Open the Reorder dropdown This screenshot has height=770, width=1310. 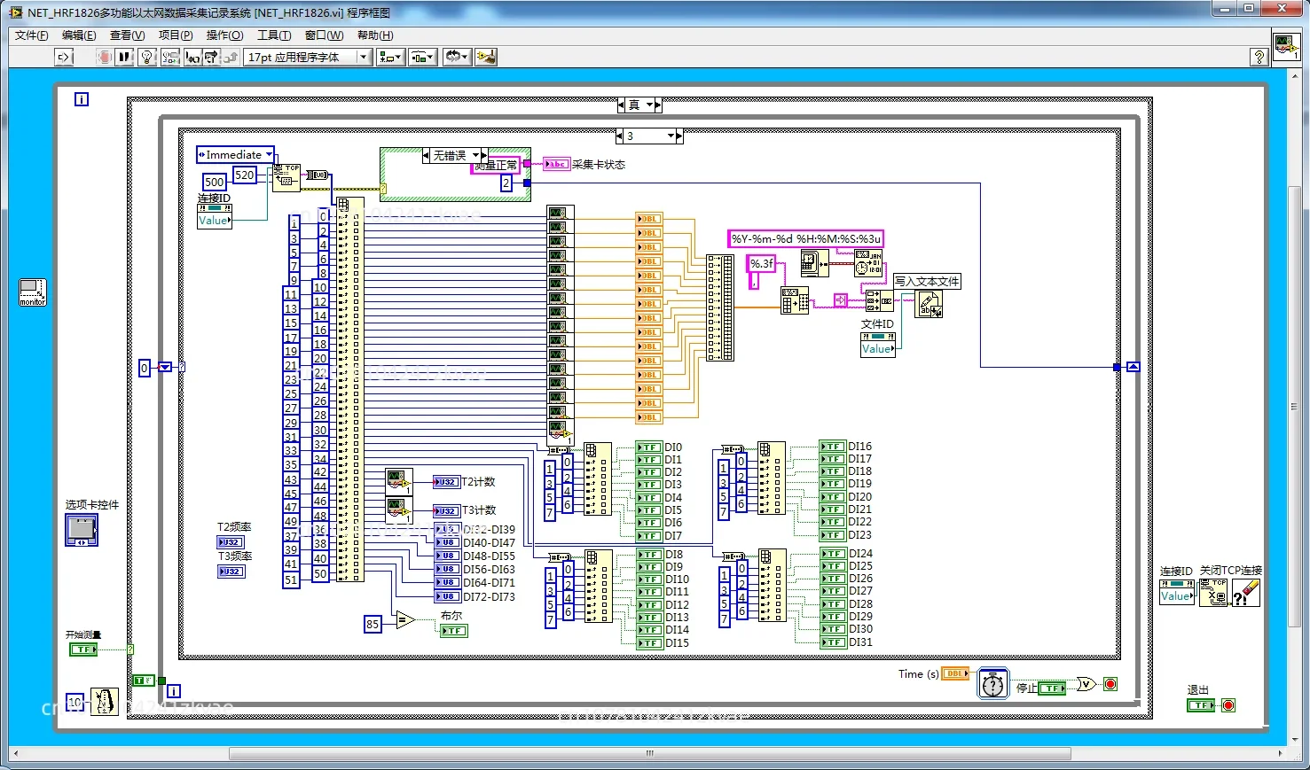[456, 57]
